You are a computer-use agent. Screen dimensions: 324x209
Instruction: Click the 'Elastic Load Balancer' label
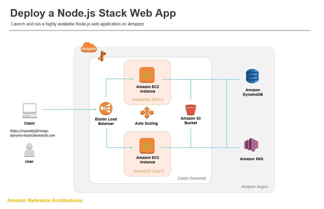(x=106, y=121)
